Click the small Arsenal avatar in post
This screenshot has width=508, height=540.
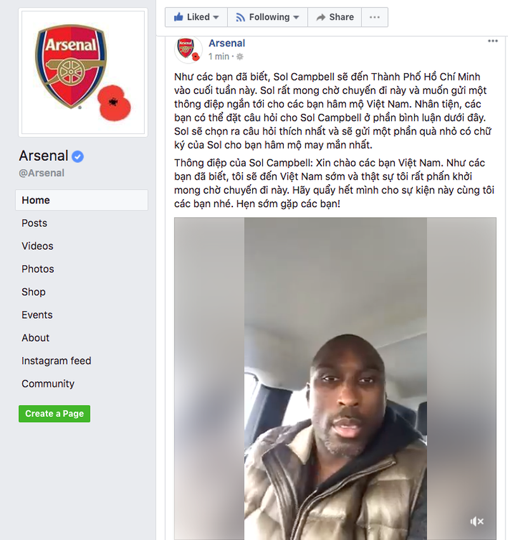click(189, 50)
